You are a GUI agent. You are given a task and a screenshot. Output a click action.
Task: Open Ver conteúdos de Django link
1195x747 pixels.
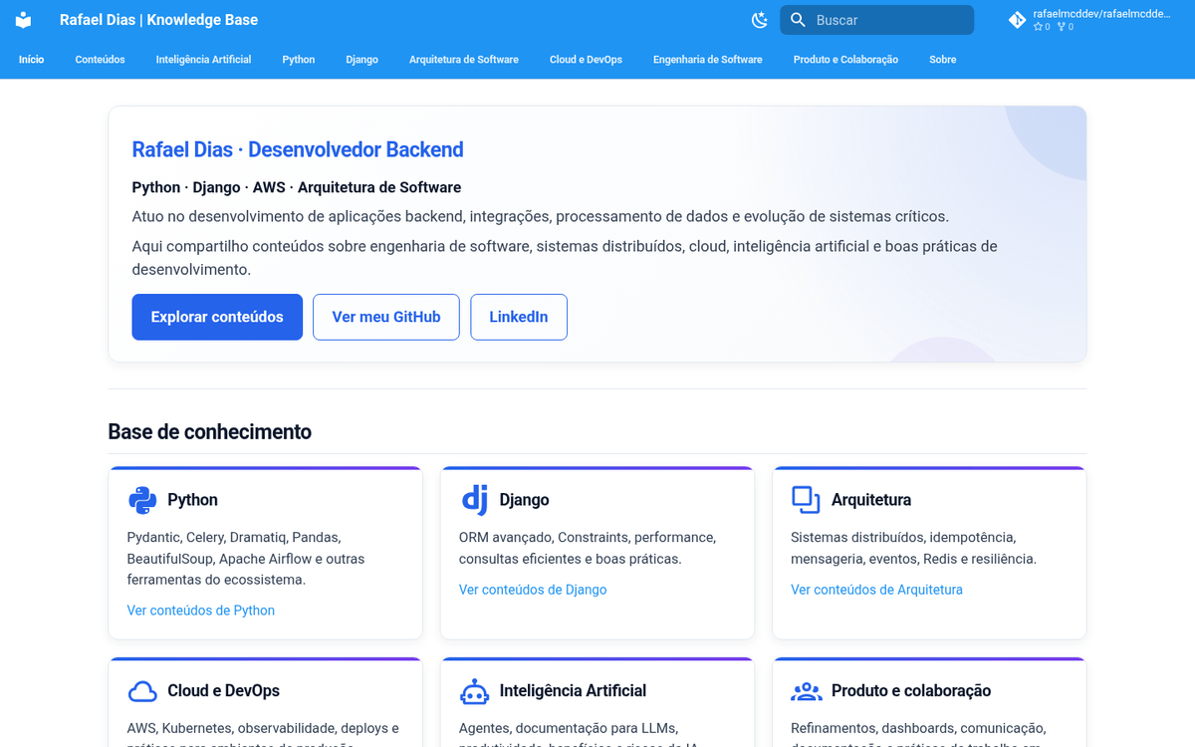click(533, 590)
